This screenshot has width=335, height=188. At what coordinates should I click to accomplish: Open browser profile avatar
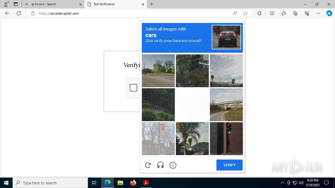click(x=6, y=4)
